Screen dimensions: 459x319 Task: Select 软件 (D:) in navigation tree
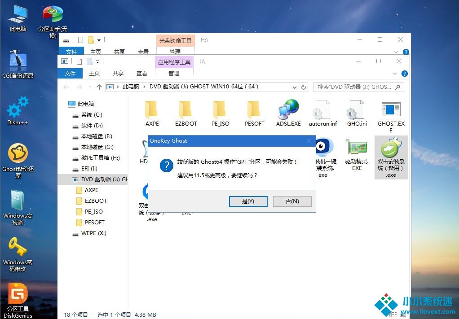[x=88, y=126]
